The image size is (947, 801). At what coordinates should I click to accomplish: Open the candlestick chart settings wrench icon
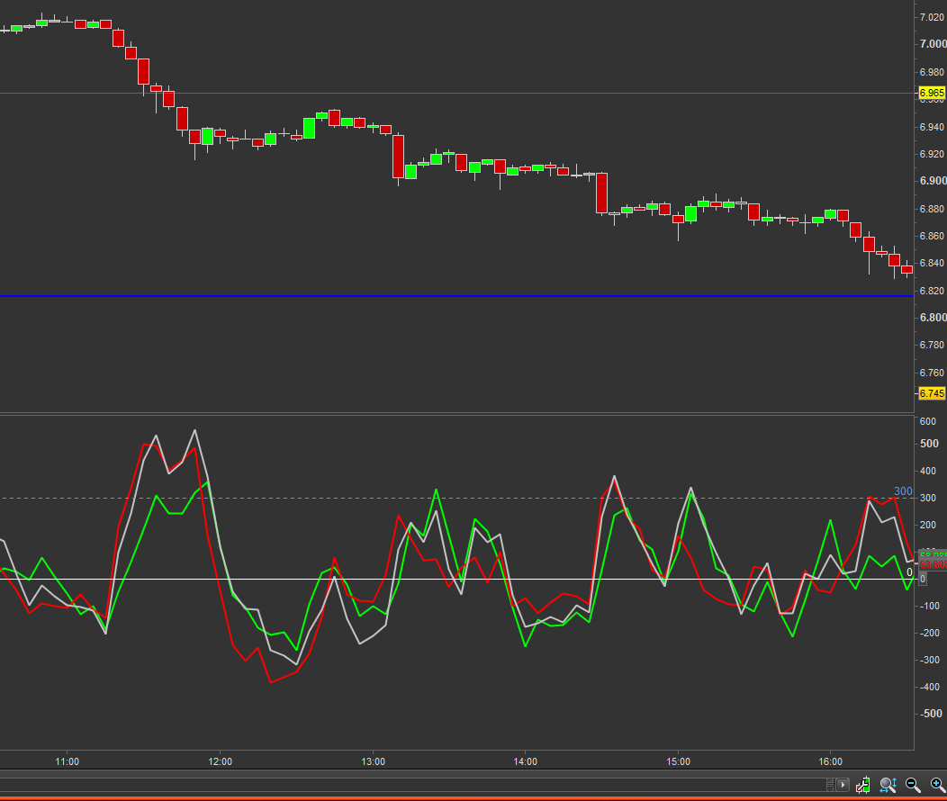pyautogui.click(x=863, y=785)
